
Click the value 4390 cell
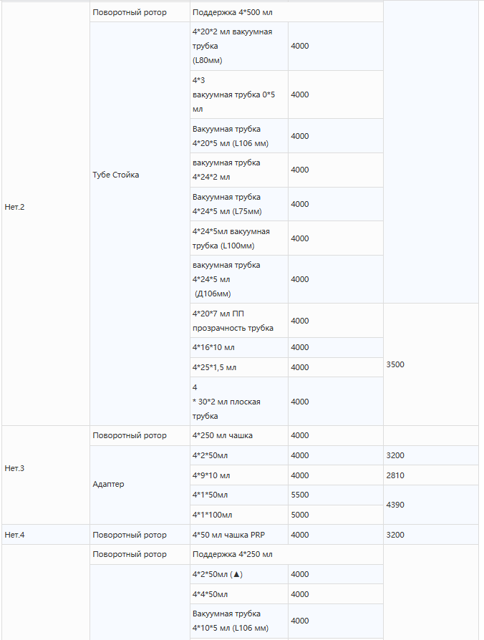pos(395,505)
